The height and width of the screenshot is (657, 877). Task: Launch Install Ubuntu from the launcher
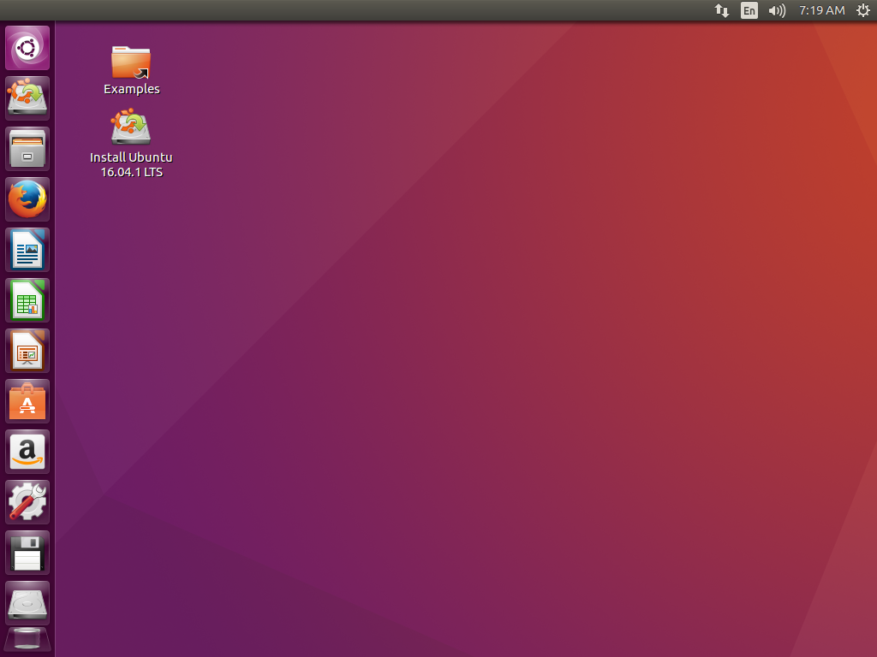[x=27, y=98]
